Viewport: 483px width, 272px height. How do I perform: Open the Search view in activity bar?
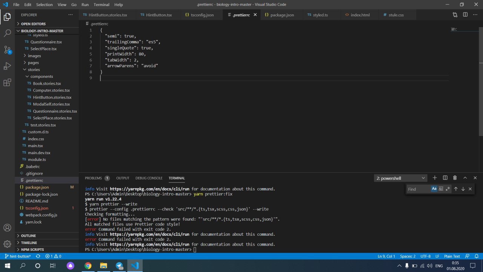(x=7, y=33)
